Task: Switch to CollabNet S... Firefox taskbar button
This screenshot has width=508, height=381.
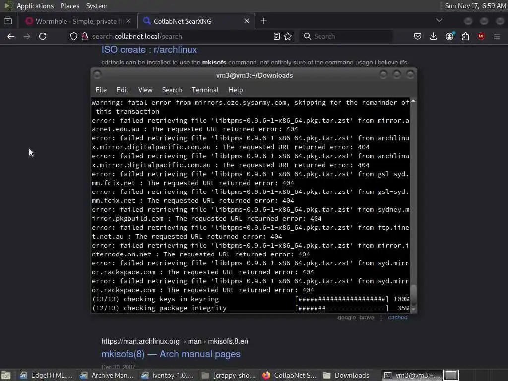Action: pos(289,375)
